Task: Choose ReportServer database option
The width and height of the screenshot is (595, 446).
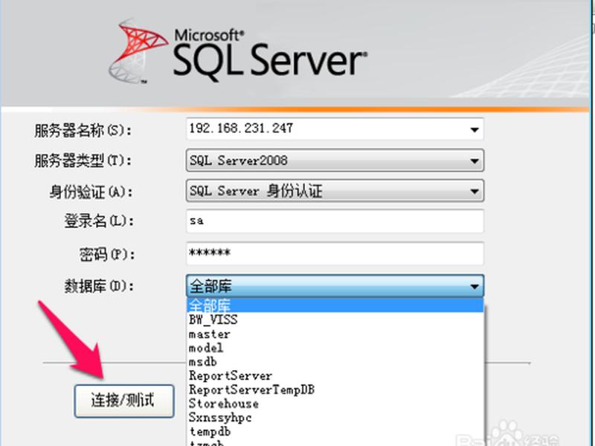Action: 335,376
